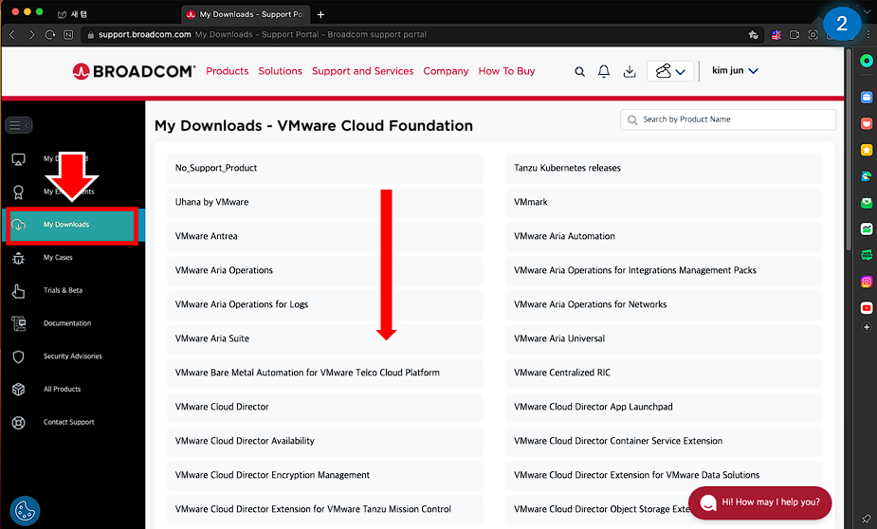Open All Products sidebar item
The height and width of the screenshot is (529, 877).
pos(62,390)
